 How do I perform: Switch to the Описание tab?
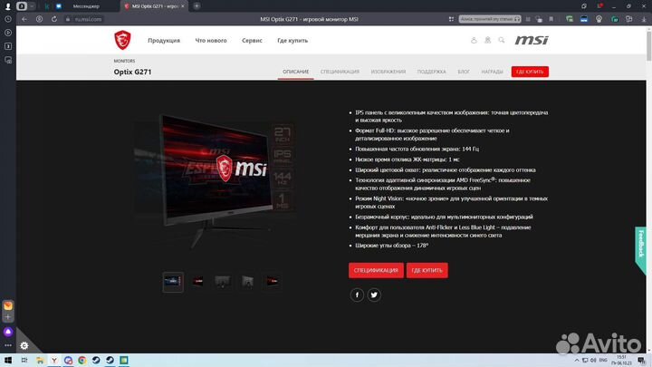click(295, 72)
